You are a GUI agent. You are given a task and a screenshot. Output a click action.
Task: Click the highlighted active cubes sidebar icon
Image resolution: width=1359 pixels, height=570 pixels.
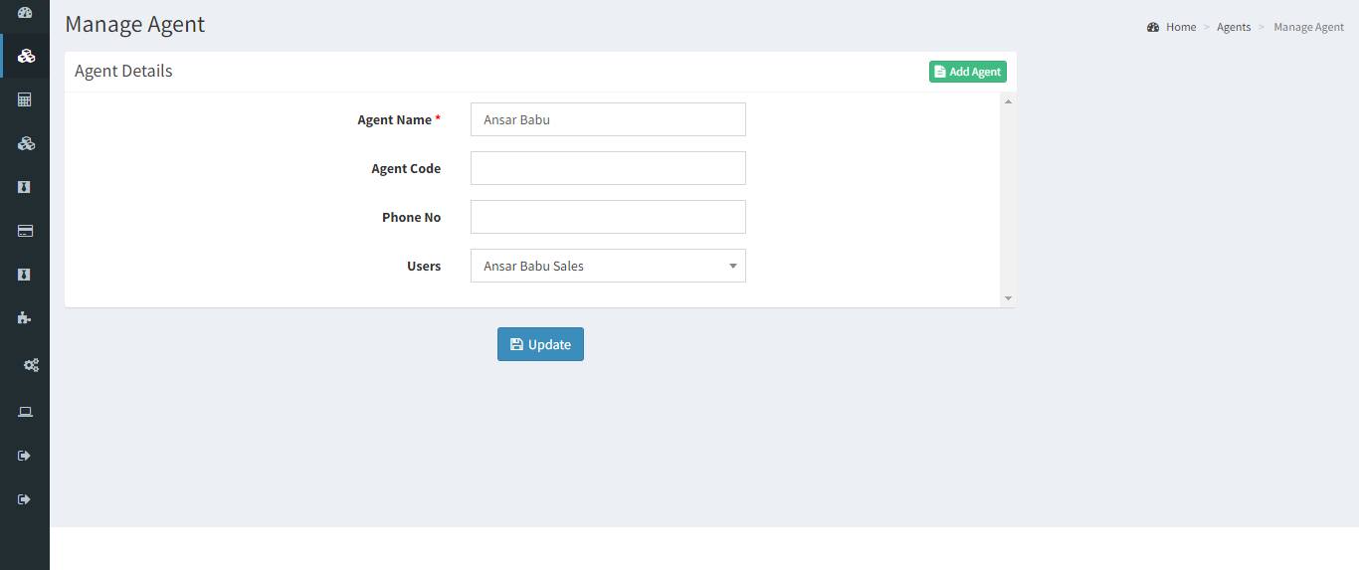point(26,56)
